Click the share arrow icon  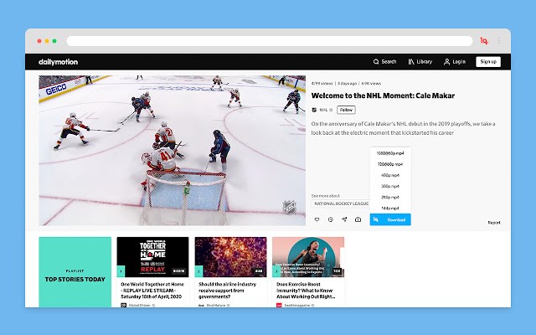344,219
